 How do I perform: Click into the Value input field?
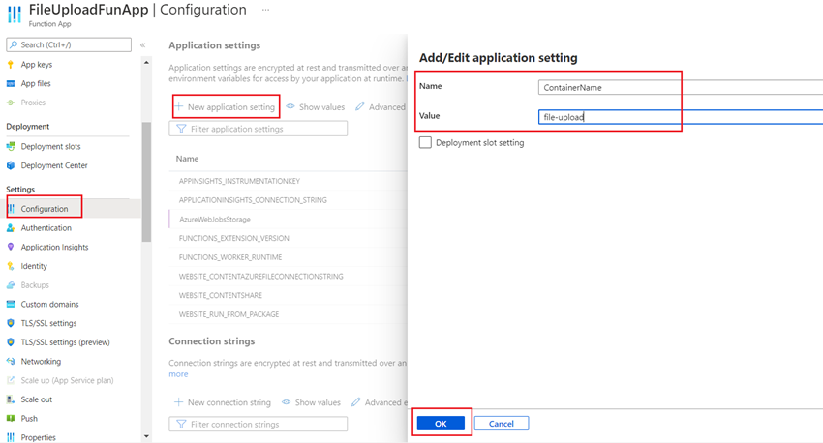click(x=681, y=117)
